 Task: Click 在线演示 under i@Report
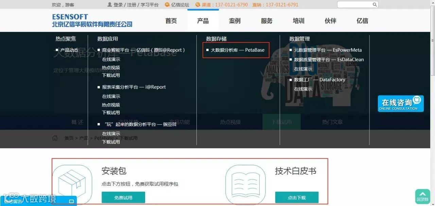click(x=111, y=96)
